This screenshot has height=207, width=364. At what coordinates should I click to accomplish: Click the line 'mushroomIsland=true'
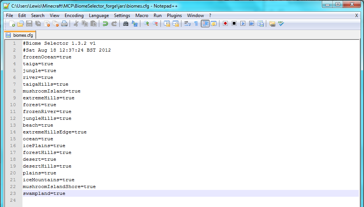point(51,91)
